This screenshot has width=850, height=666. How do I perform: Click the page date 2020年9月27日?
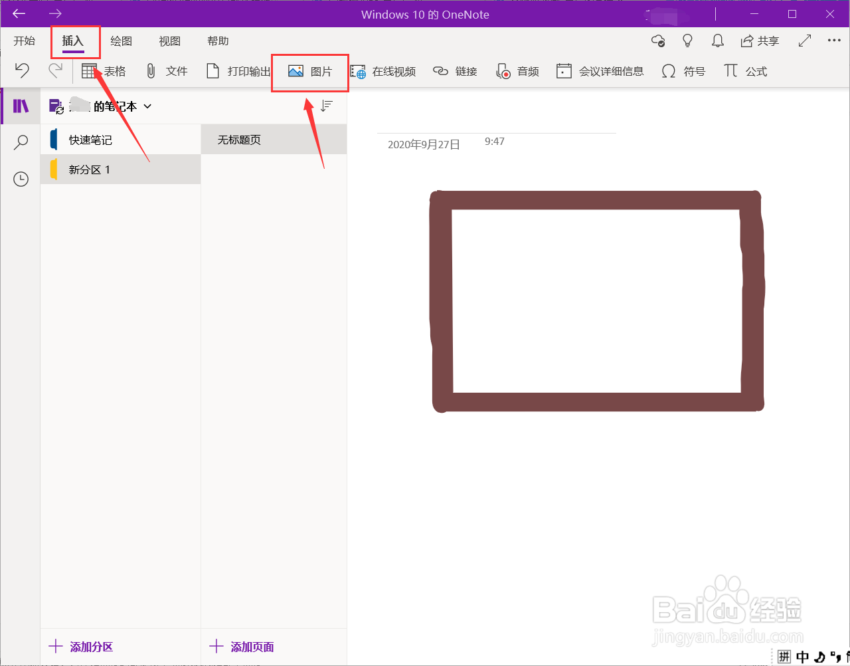(x=424, y=144)
